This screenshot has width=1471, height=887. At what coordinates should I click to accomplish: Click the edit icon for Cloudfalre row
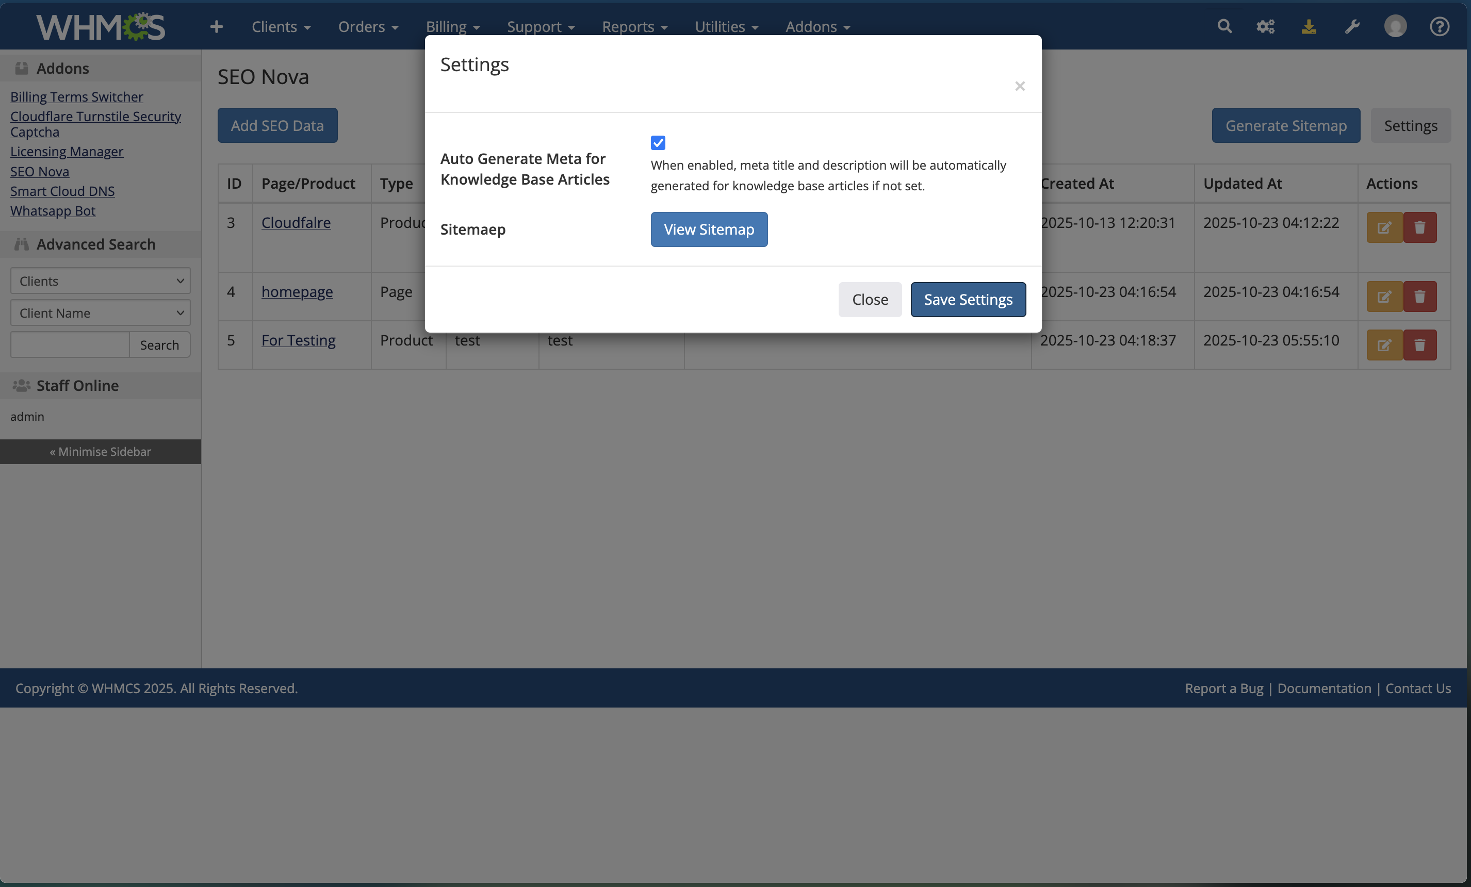pos(1384,227)
